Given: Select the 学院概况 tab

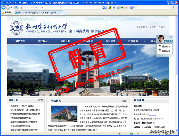Looking at the screenshot, I should coord(56,101).
